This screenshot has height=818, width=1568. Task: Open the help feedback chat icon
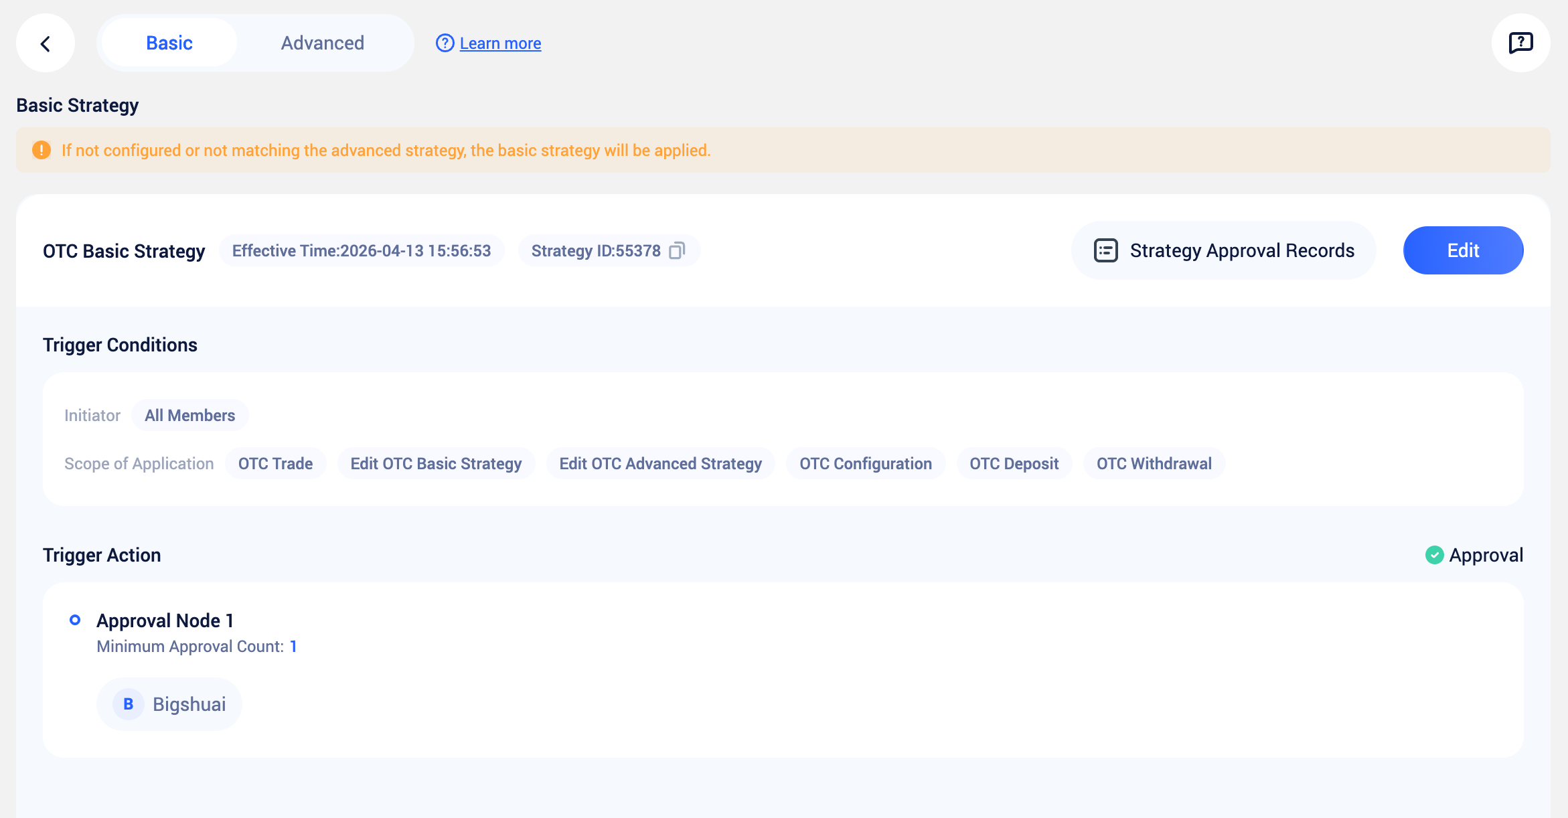pyautogui.click(x=1520, y=43)
